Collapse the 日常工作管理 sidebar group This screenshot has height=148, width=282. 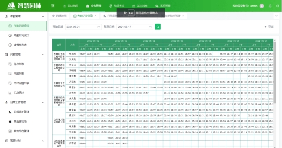click(43, 103)
